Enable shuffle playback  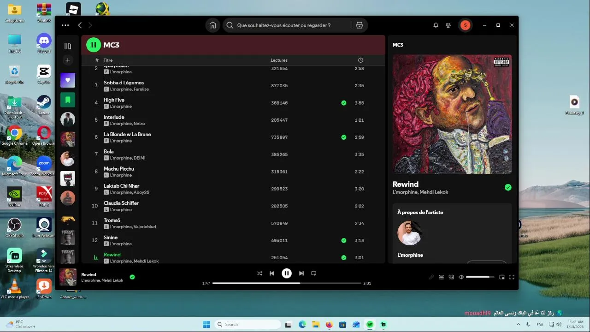(x=260, y=273)
